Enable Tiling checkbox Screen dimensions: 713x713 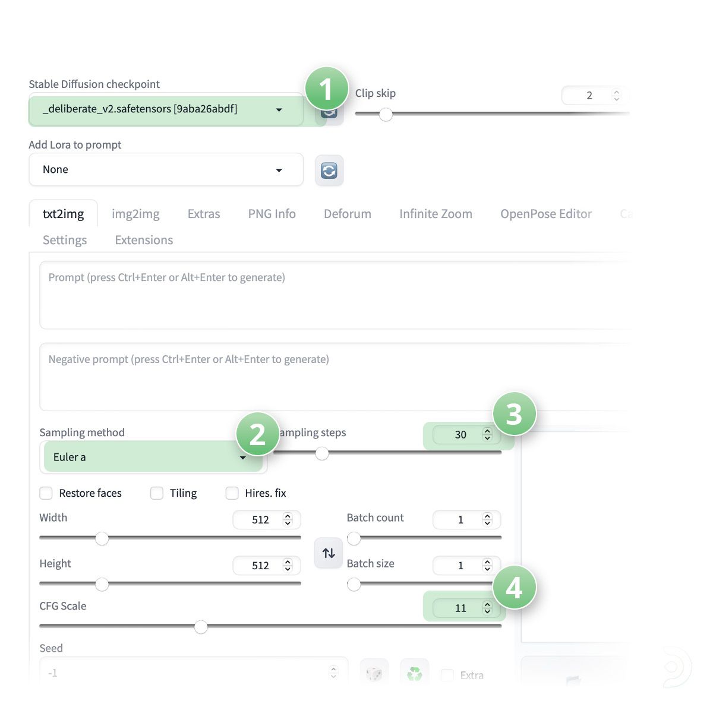point(157,493)
